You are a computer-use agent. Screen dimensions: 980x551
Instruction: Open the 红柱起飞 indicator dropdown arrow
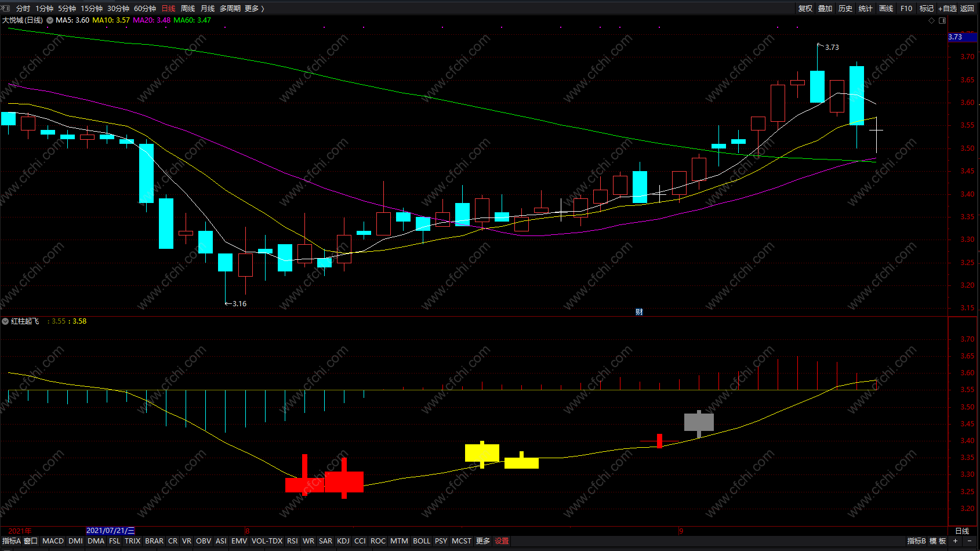(x=5, y=321)
